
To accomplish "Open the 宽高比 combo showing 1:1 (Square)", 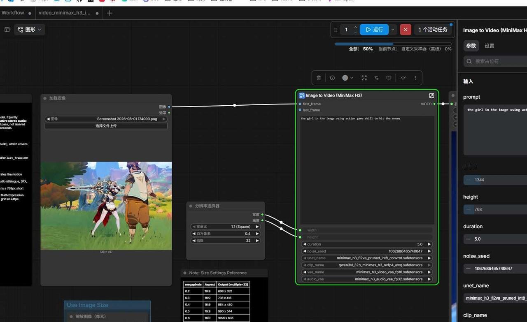I will (226, 227).
